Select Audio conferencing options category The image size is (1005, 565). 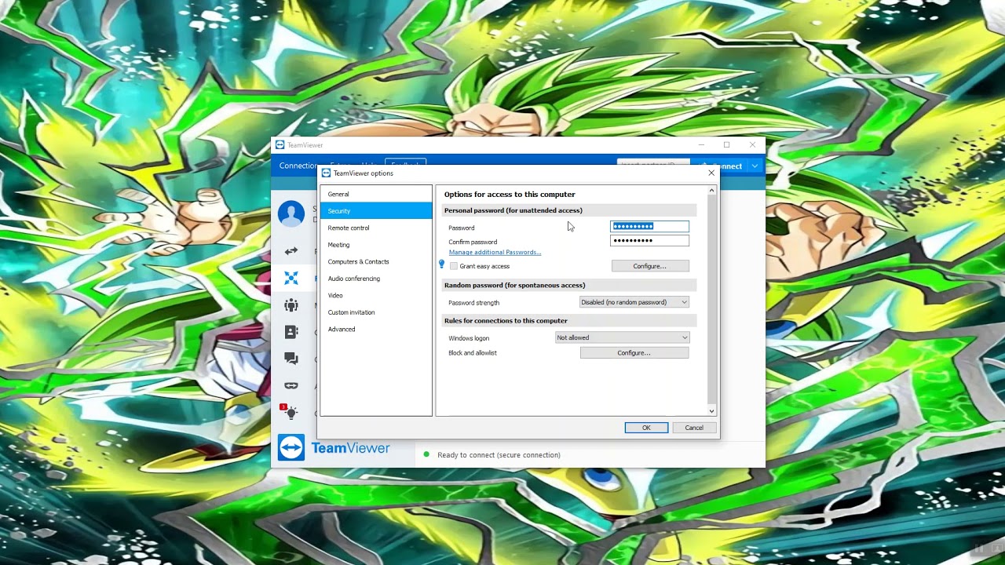tap(376, 279)
